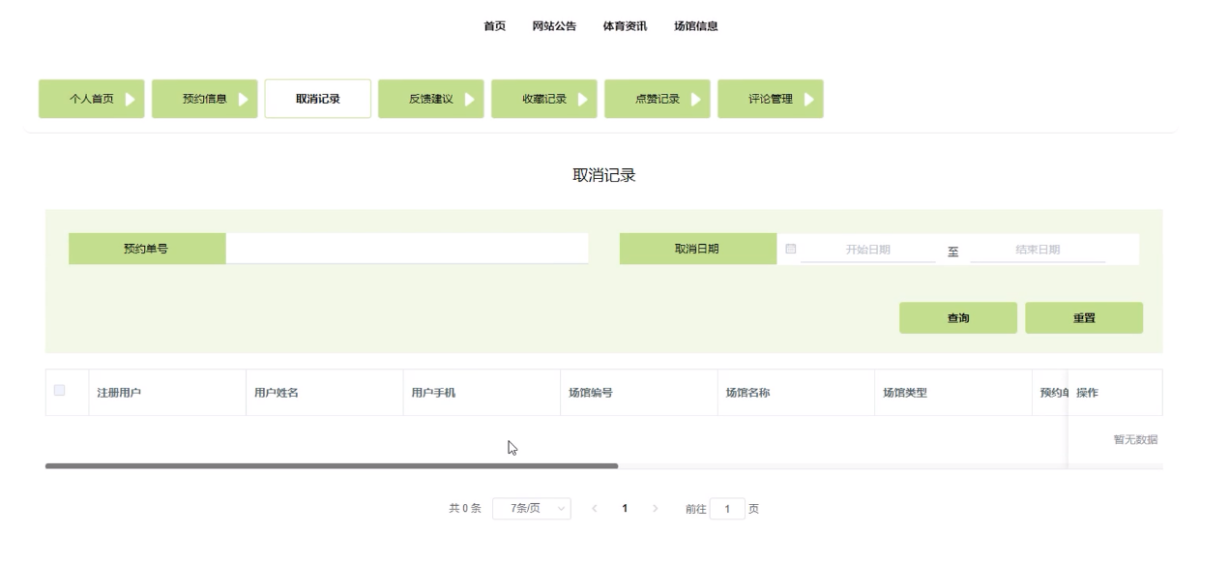Switch to the 点赞记录 tab
1229x564 pixels.
tap(658, 99)
